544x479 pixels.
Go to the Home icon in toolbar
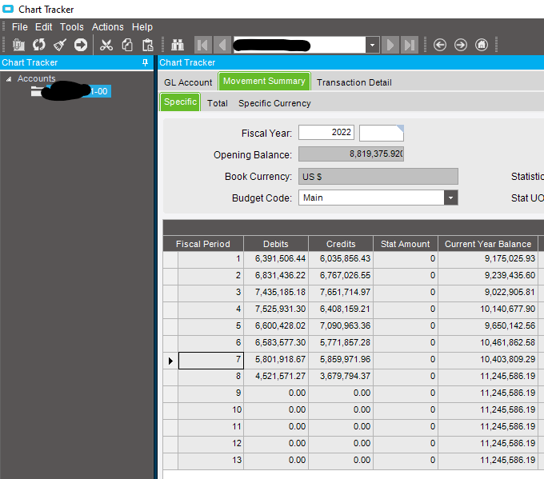click(x=482, y=45)
